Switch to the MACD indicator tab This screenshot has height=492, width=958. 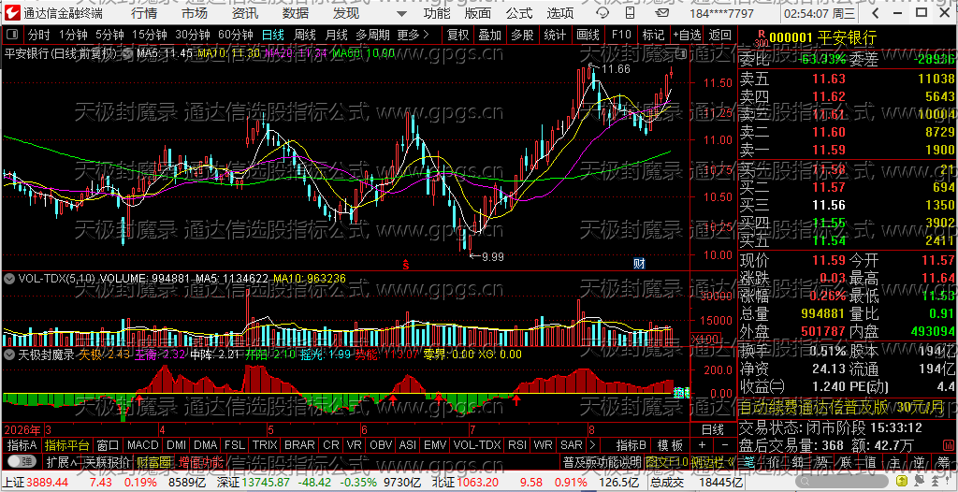[142, 444]
